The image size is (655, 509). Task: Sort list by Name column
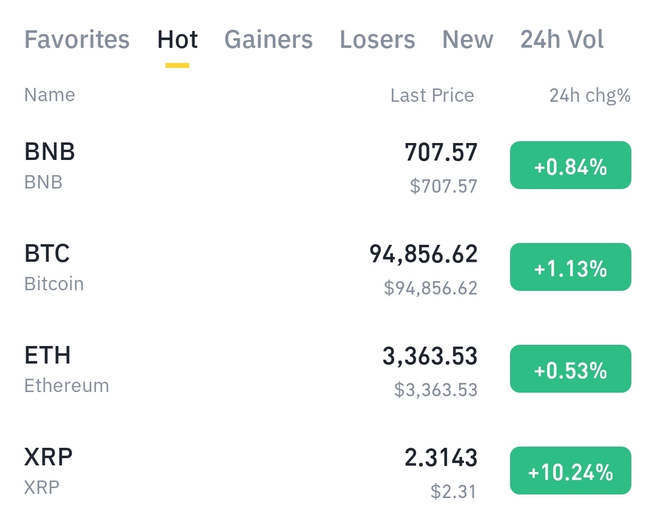(50, 95)
